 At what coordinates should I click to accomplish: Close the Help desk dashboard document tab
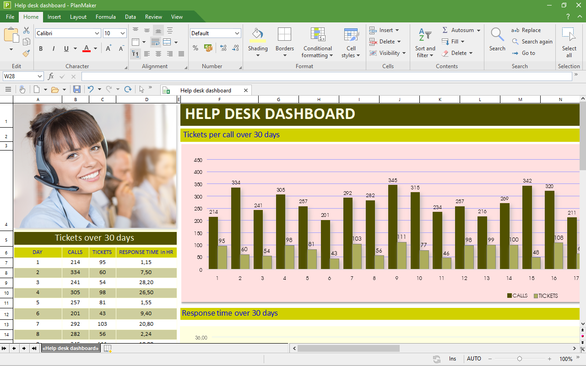point(246,90)
